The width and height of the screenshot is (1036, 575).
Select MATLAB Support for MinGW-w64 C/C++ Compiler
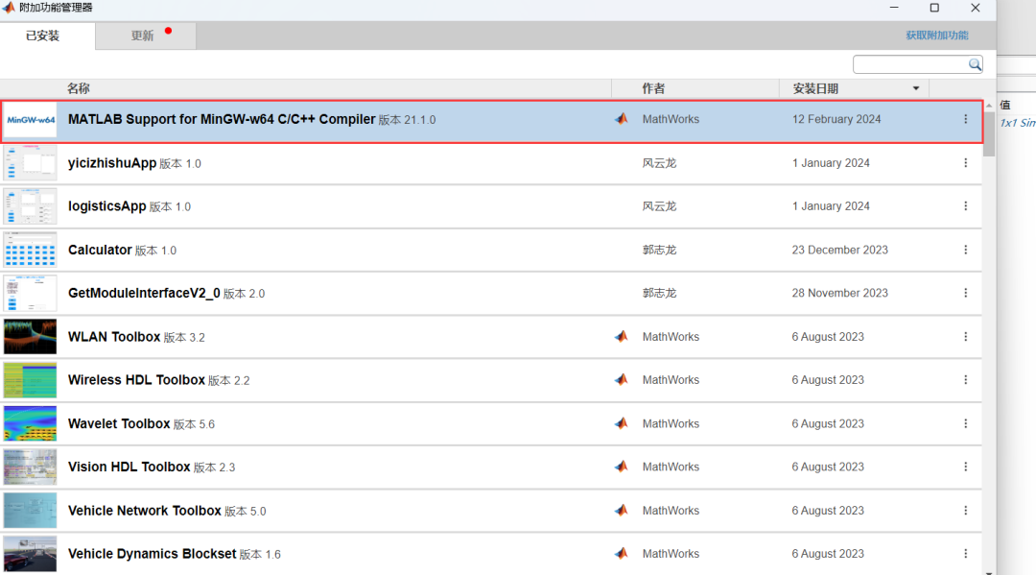pos(222,119)
